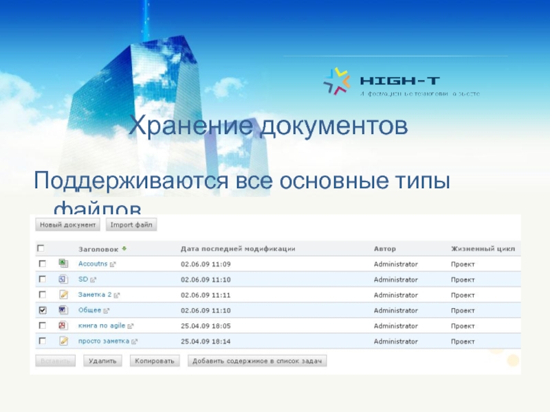The image size is (550, 412).
Task: Click the date 25.04.09 18:14
Action: (206, 341)
